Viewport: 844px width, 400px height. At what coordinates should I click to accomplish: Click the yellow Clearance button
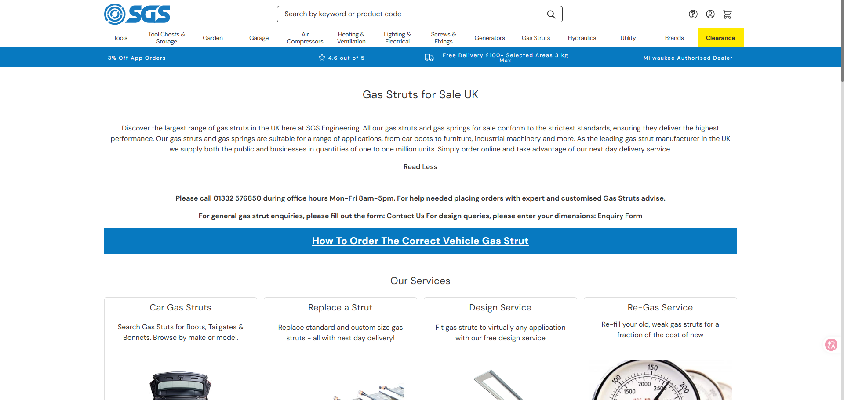pyautogui.click(x=720, y=38)
